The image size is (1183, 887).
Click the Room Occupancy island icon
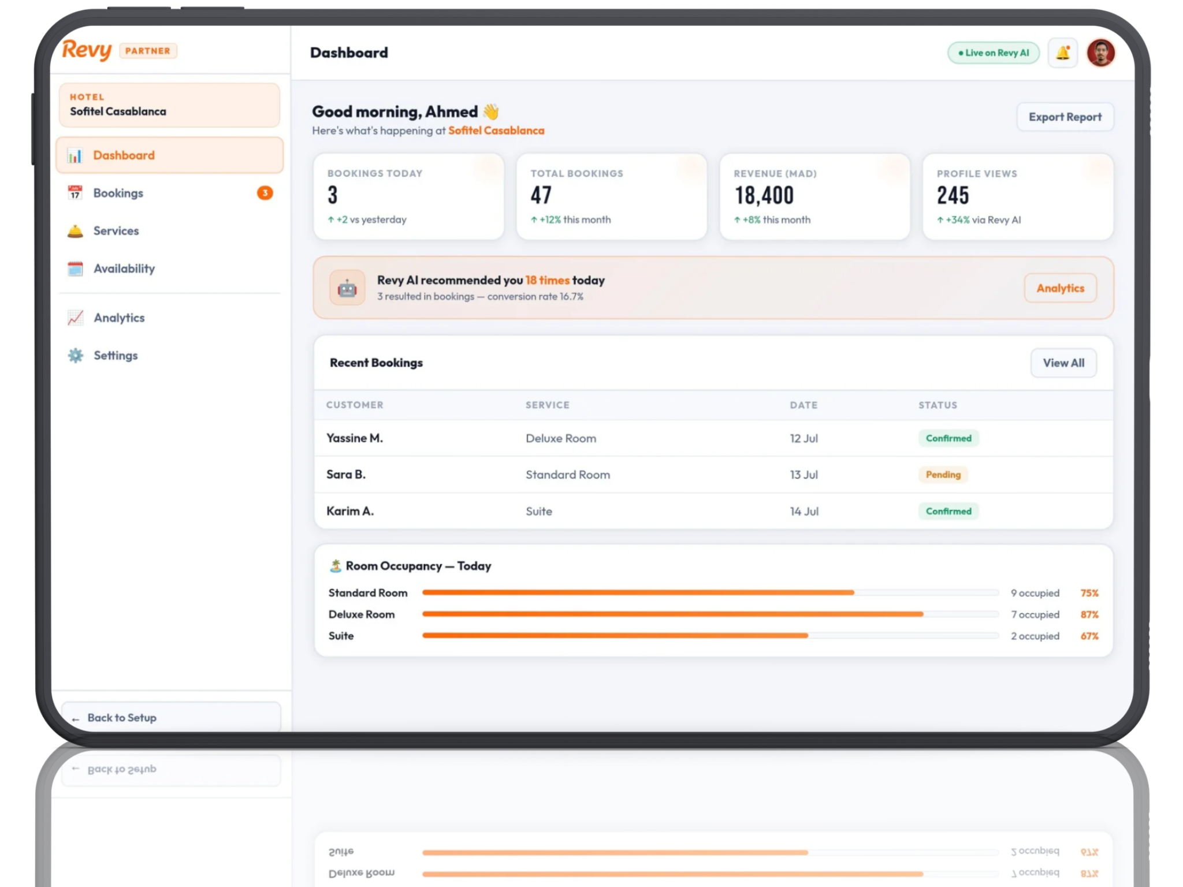336,566
